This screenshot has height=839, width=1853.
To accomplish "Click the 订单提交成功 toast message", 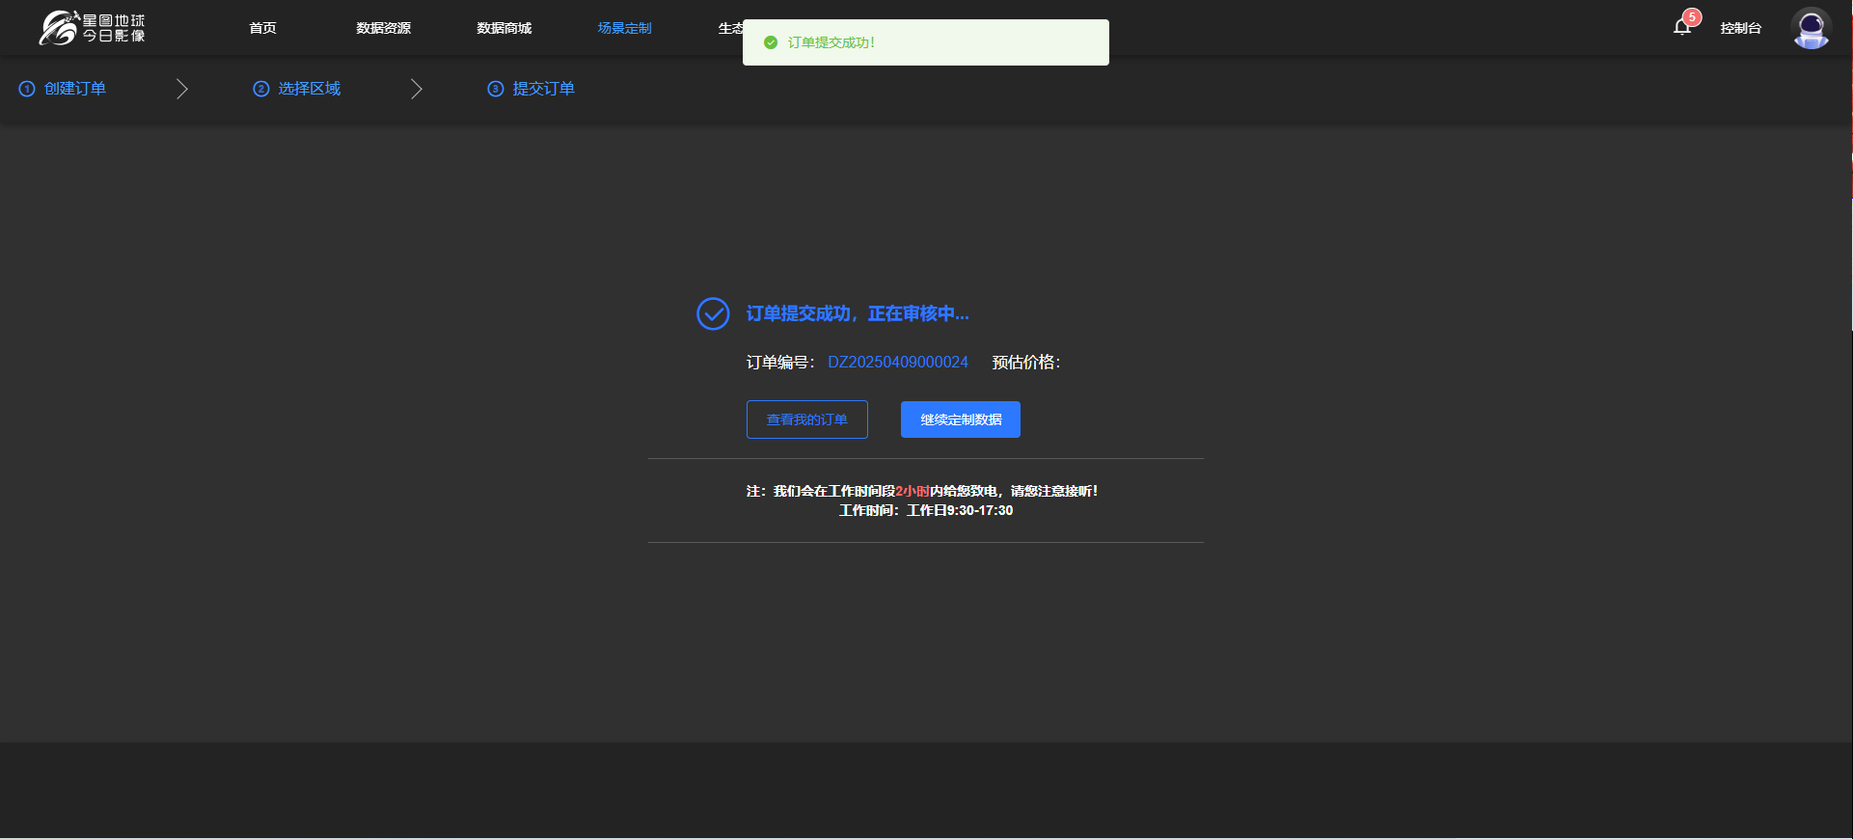I will (x=926, y=42).
